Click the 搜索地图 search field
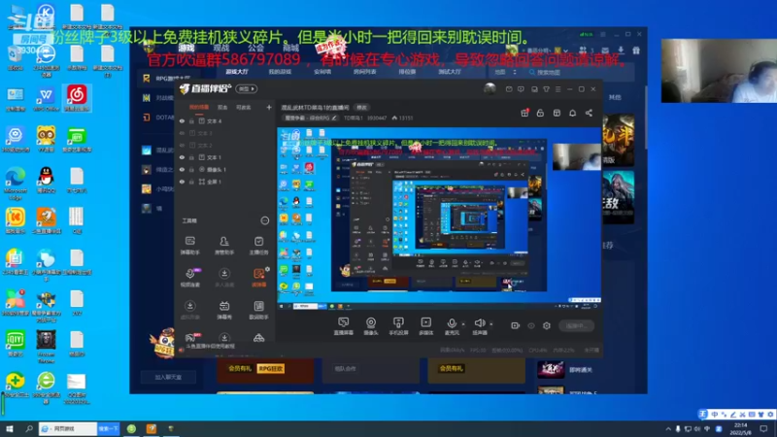Viewport: 777px width, 437px height. click(580, 72)
